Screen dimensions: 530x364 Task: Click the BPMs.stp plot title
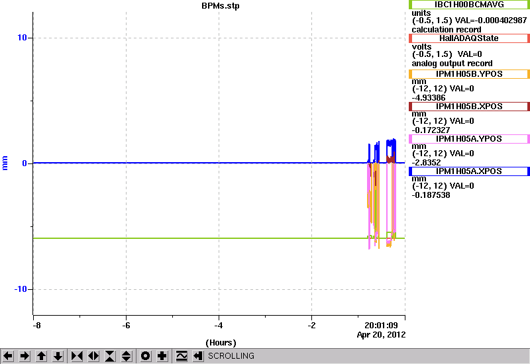coord(221,6)
